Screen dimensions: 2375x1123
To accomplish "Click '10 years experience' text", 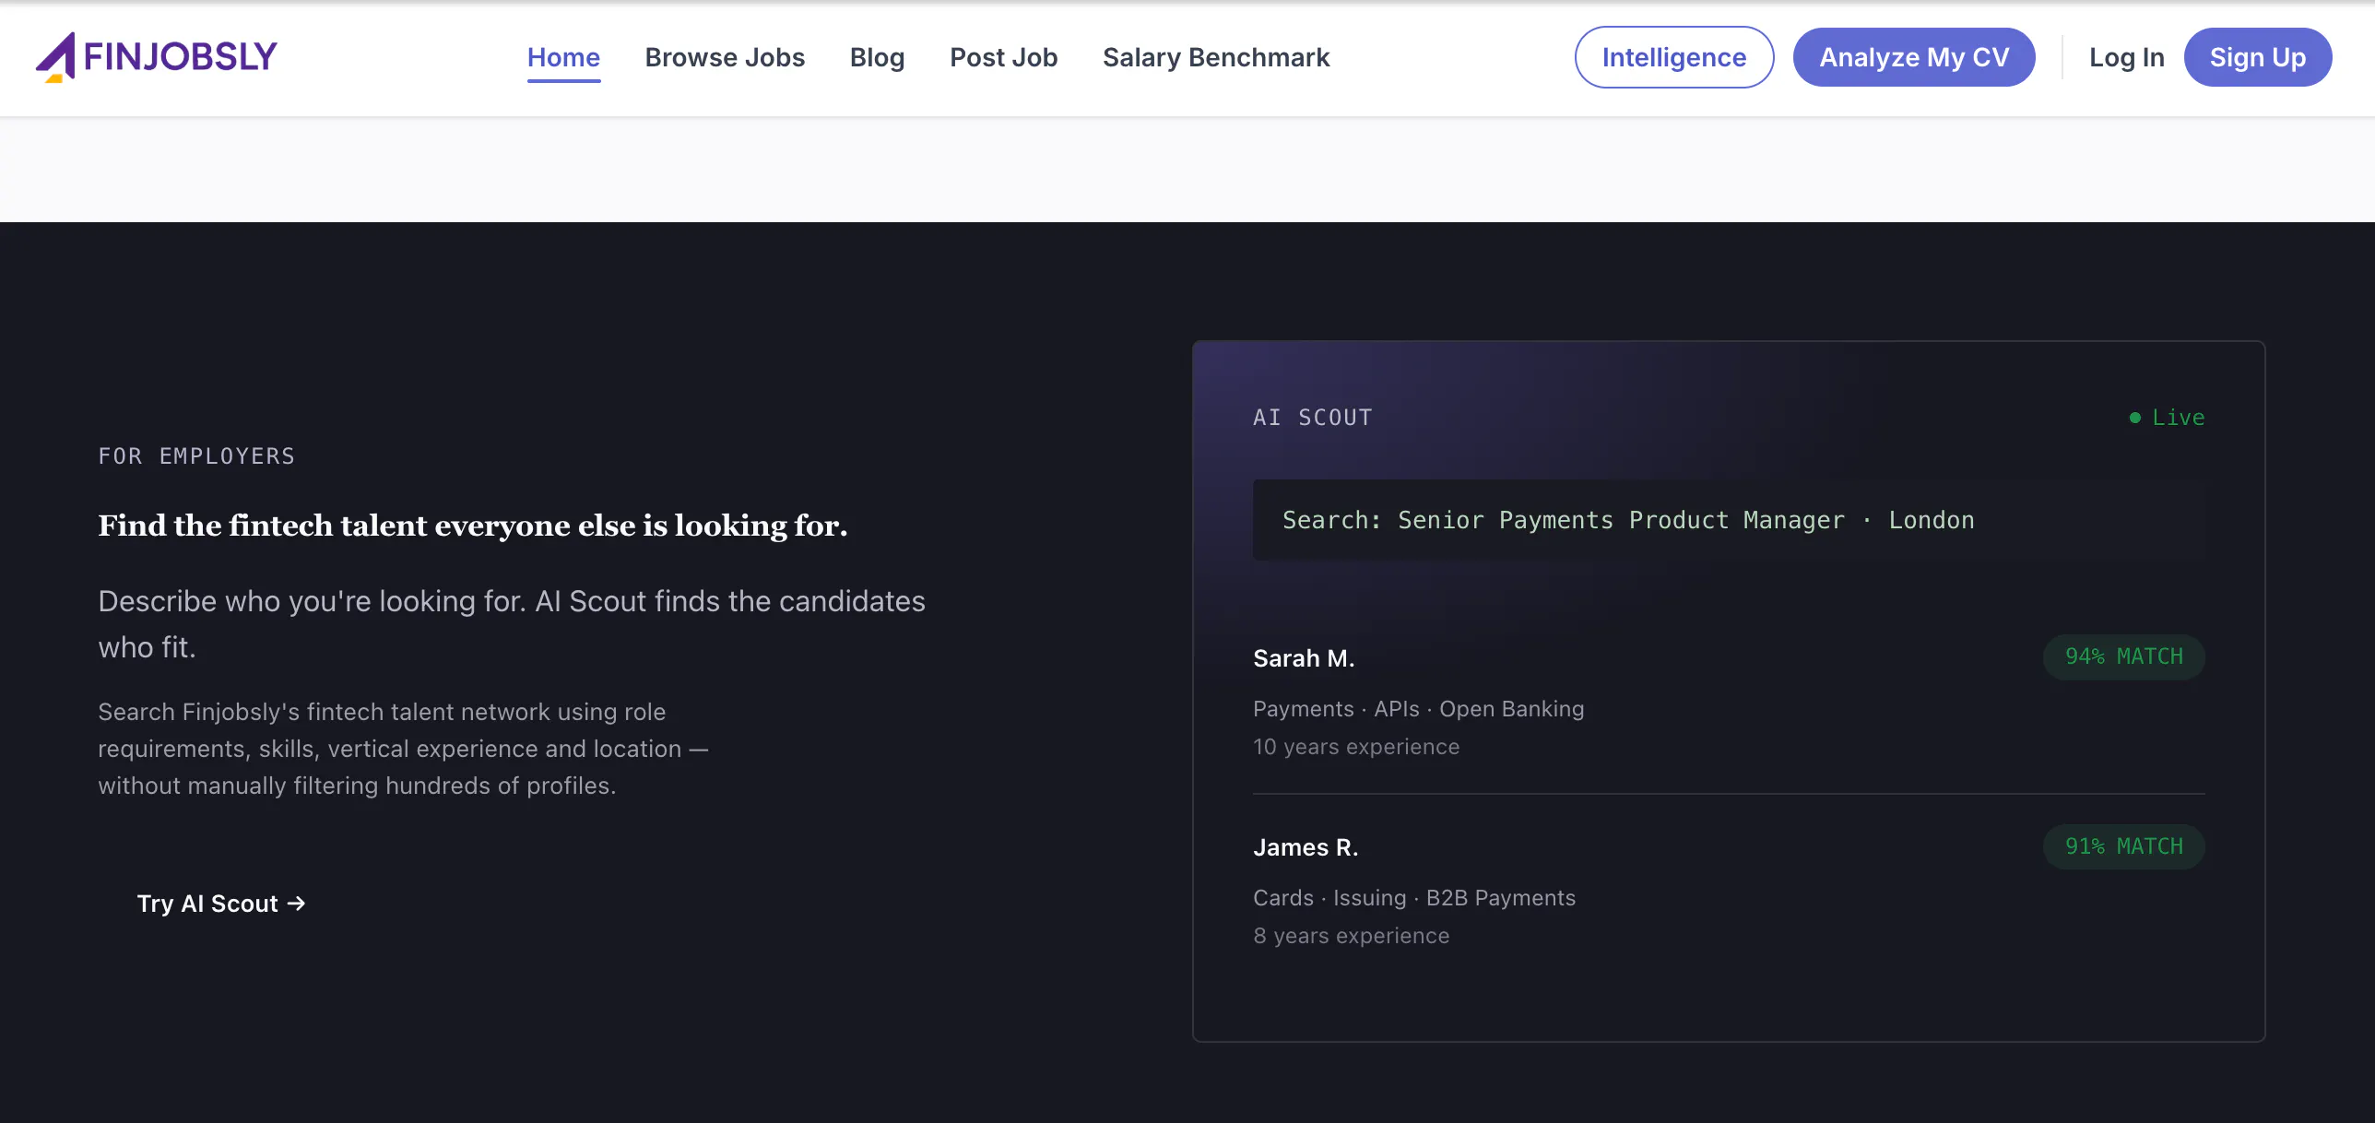I will [1355, 747].
